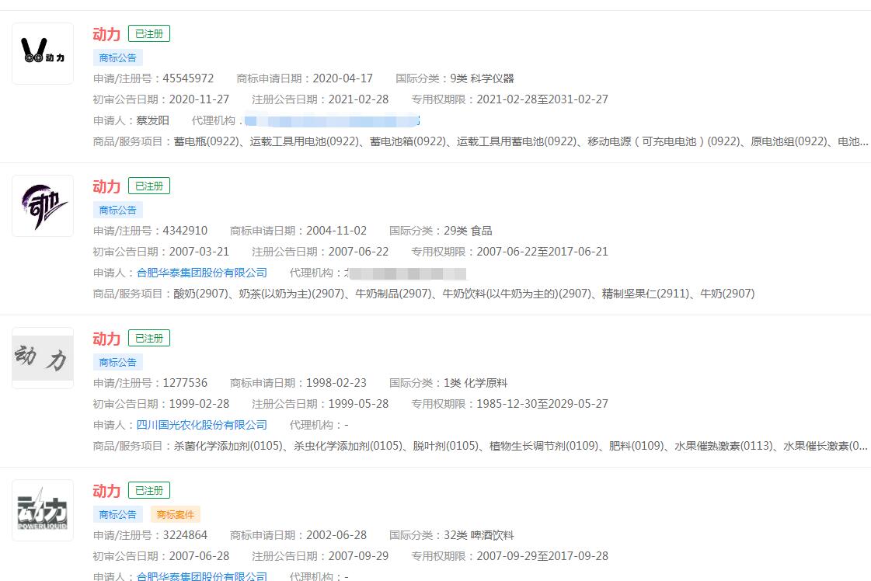Open the 动力 trademark logo for registration 4342910
This screenshot has width=871, height=581.
(x=43, y=206)
